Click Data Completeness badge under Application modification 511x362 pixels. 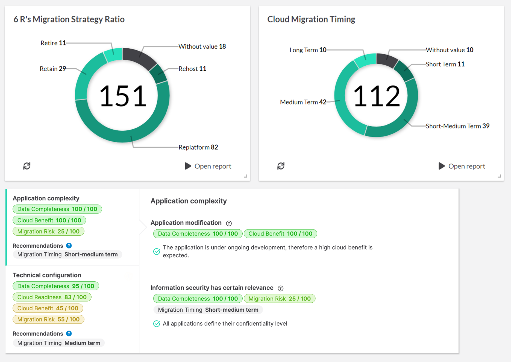point(198,234)
